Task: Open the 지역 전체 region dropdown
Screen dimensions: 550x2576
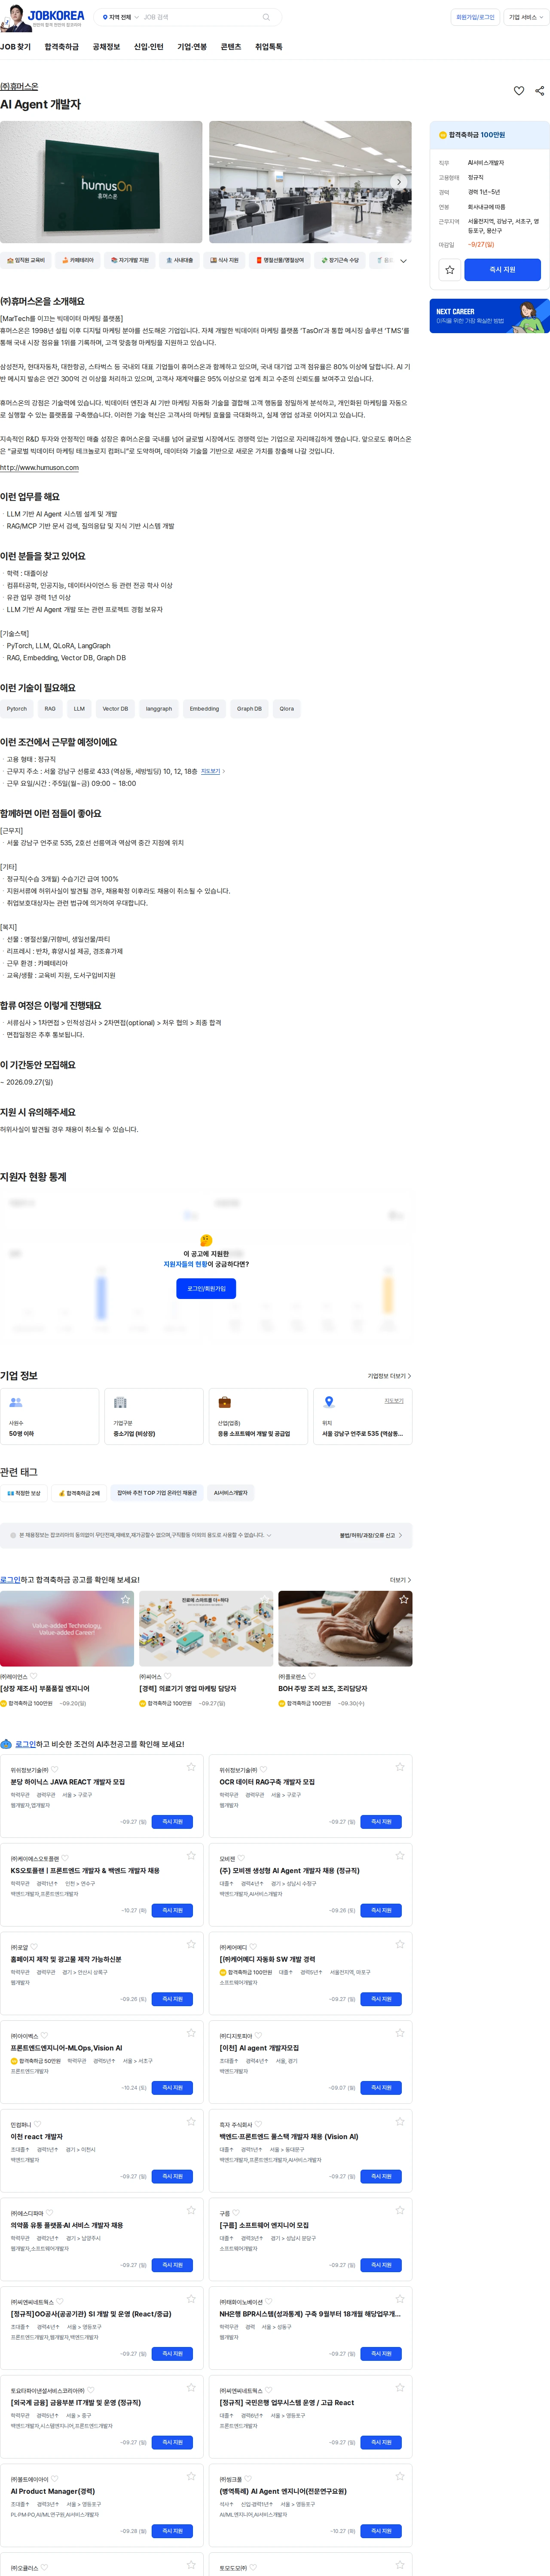Action: (122, 17)
